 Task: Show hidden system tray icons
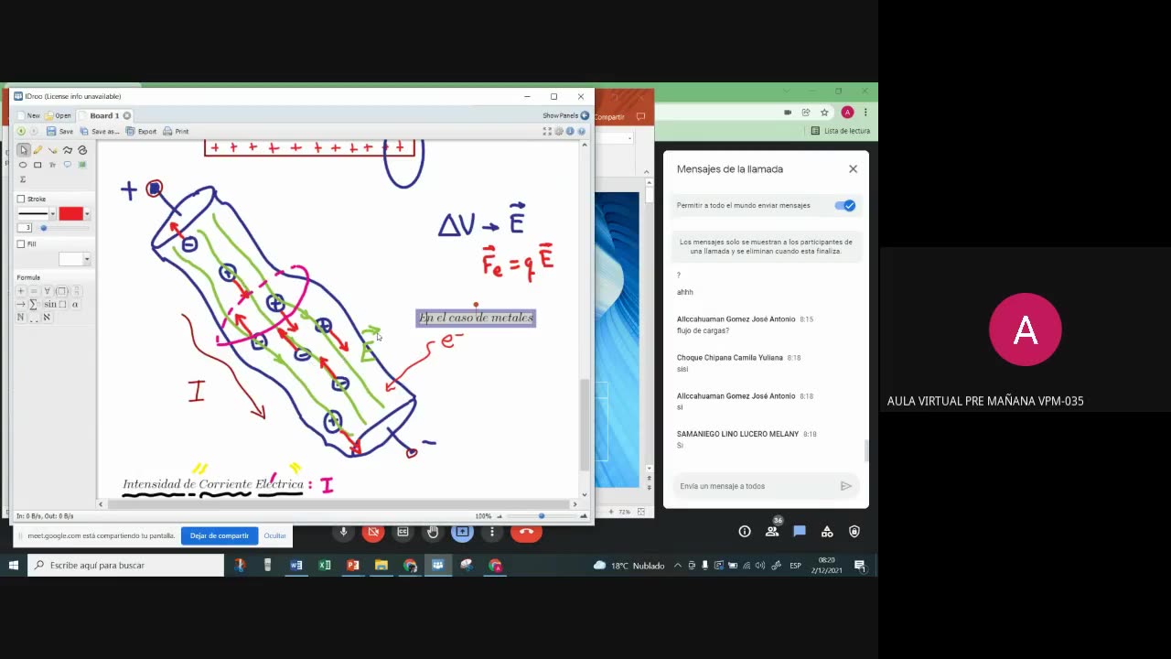678,566
